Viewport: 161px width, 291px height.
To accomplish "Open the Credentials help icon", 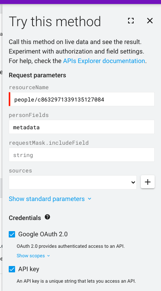I will [x=47, y=217].
